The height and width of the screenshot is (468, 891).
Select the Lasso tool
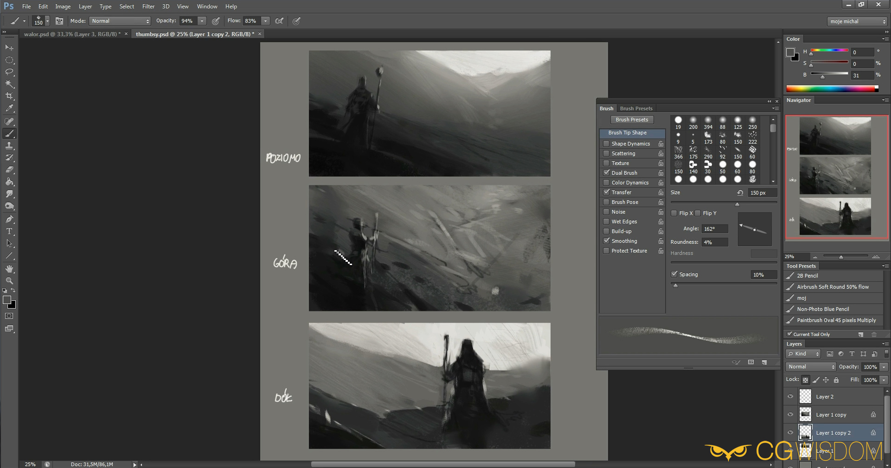(9, 72)
